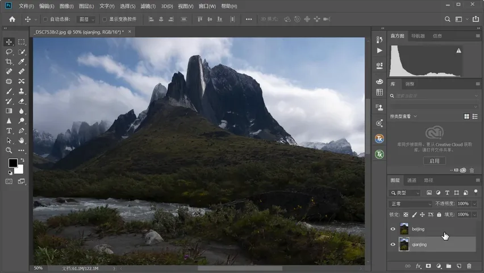
Task: Select the Zoom tool
Action: 9,151
